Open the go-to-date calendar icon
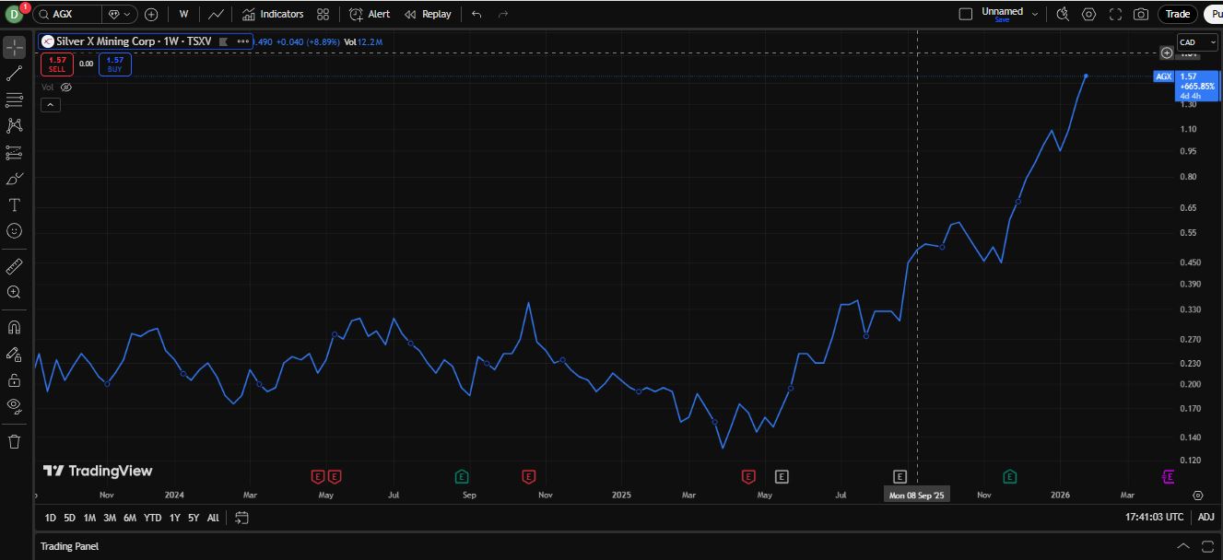 (241, 518)
